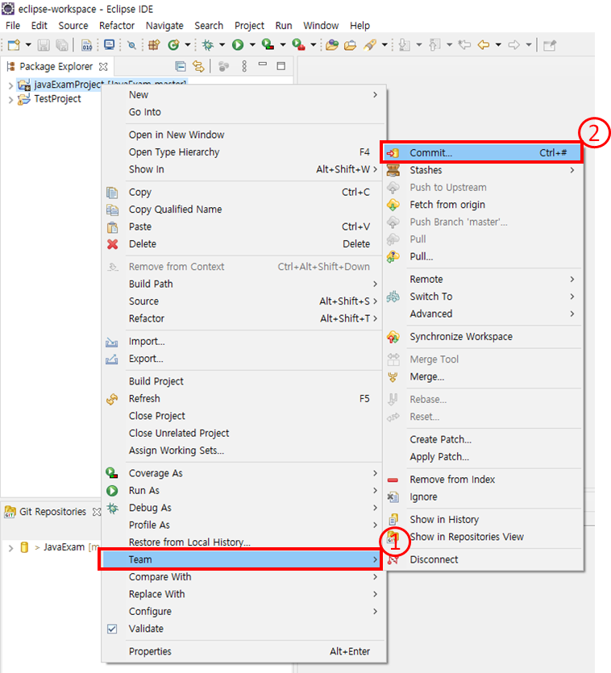Click the Forward navigation arrow in toolbar

point(514,44)
